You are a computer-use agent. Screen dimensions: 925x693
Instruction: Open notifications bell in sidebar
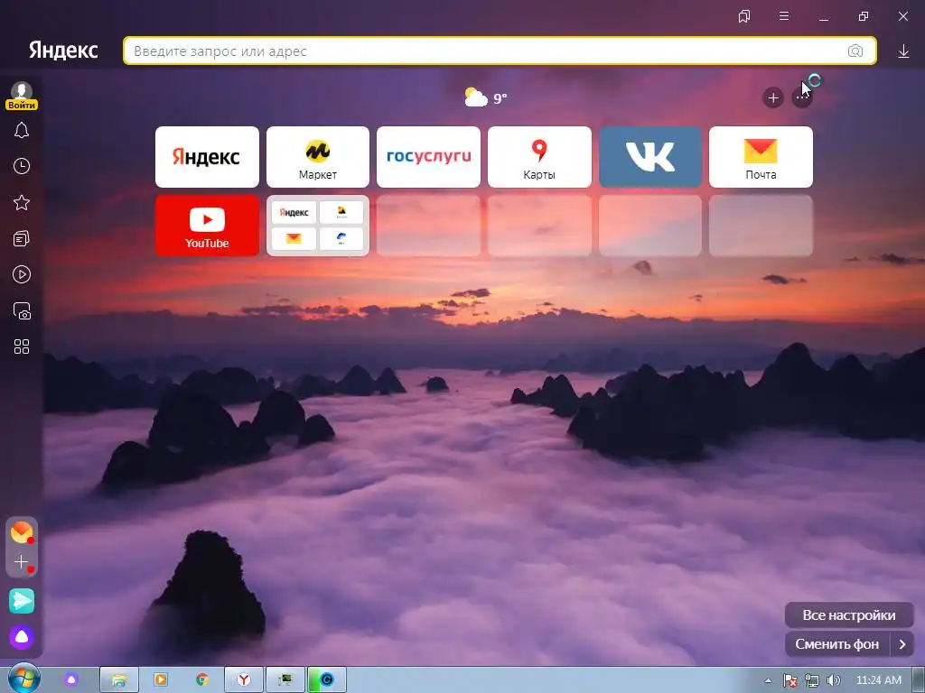coord(22,130)
